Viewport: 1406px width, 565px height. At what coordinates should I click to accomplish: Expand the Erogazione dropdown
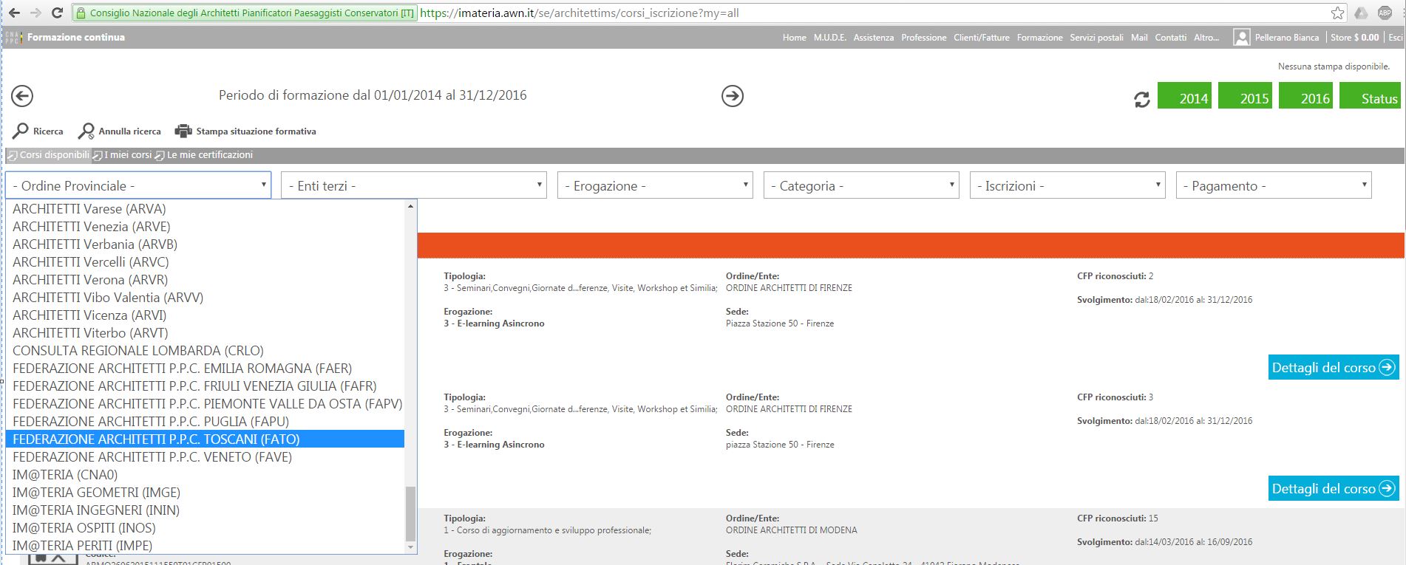coord(655,185)
